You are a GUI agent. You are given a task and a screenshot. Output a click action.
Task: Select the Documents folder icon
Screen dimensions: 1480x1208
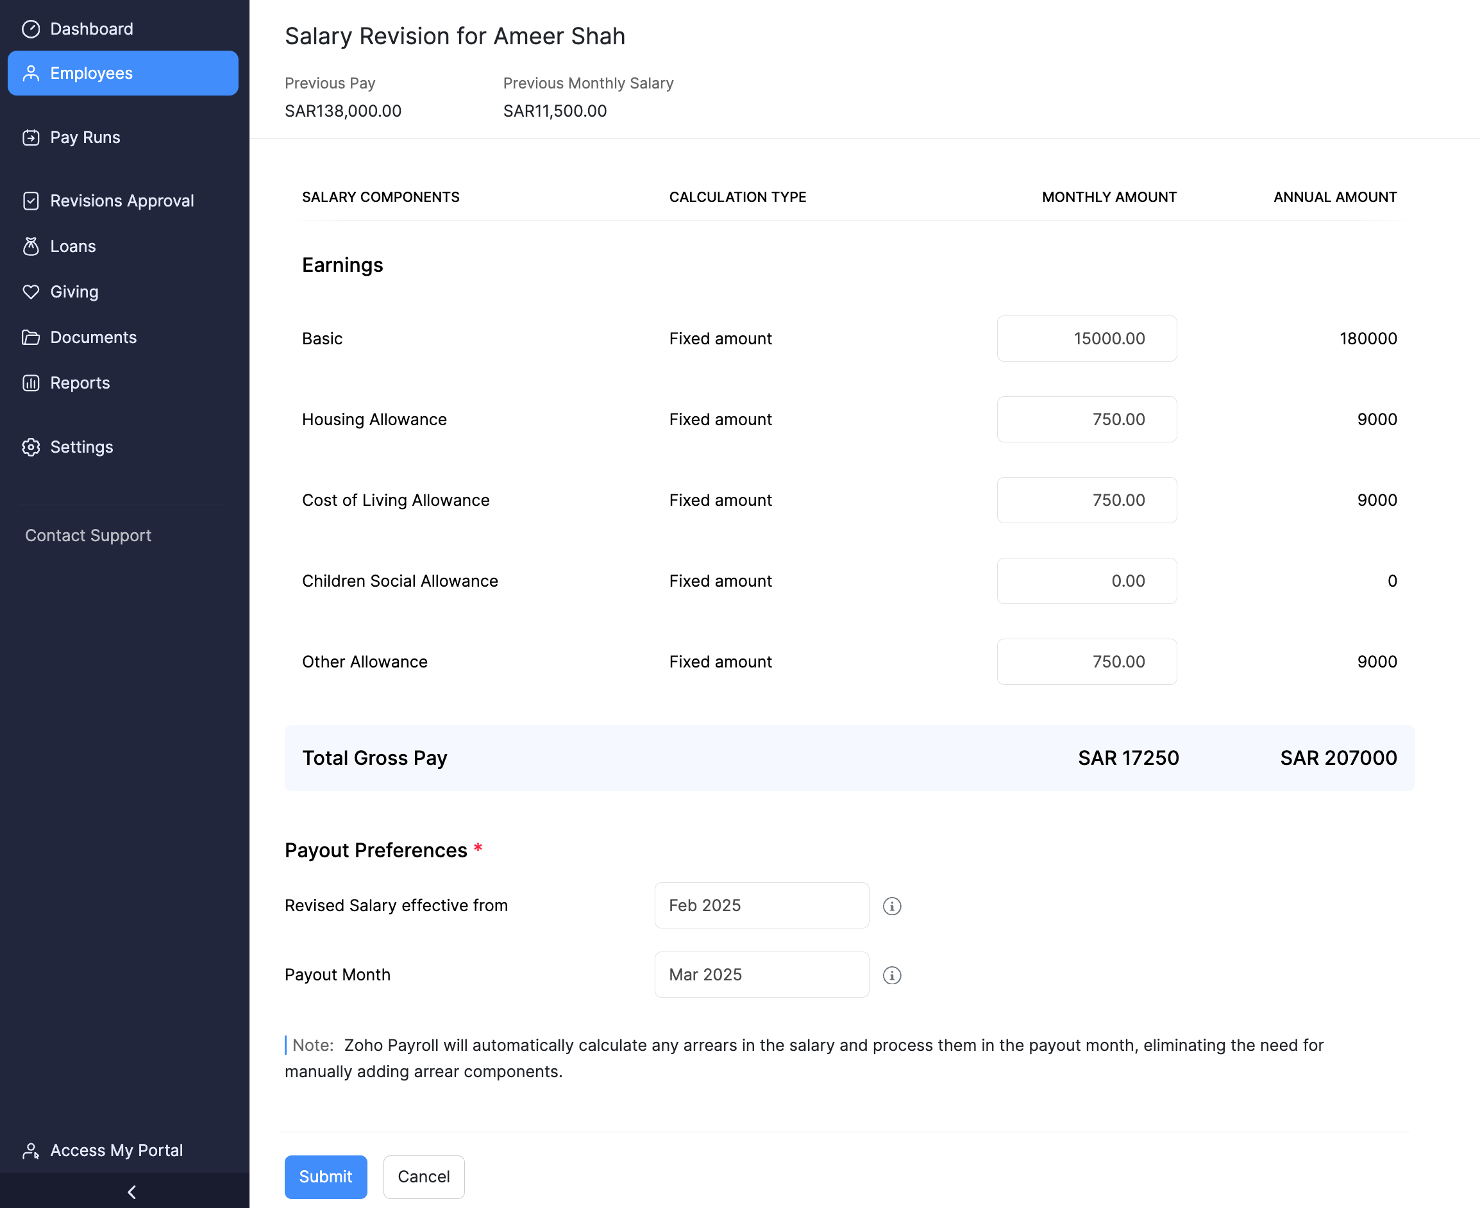[31, 337]
